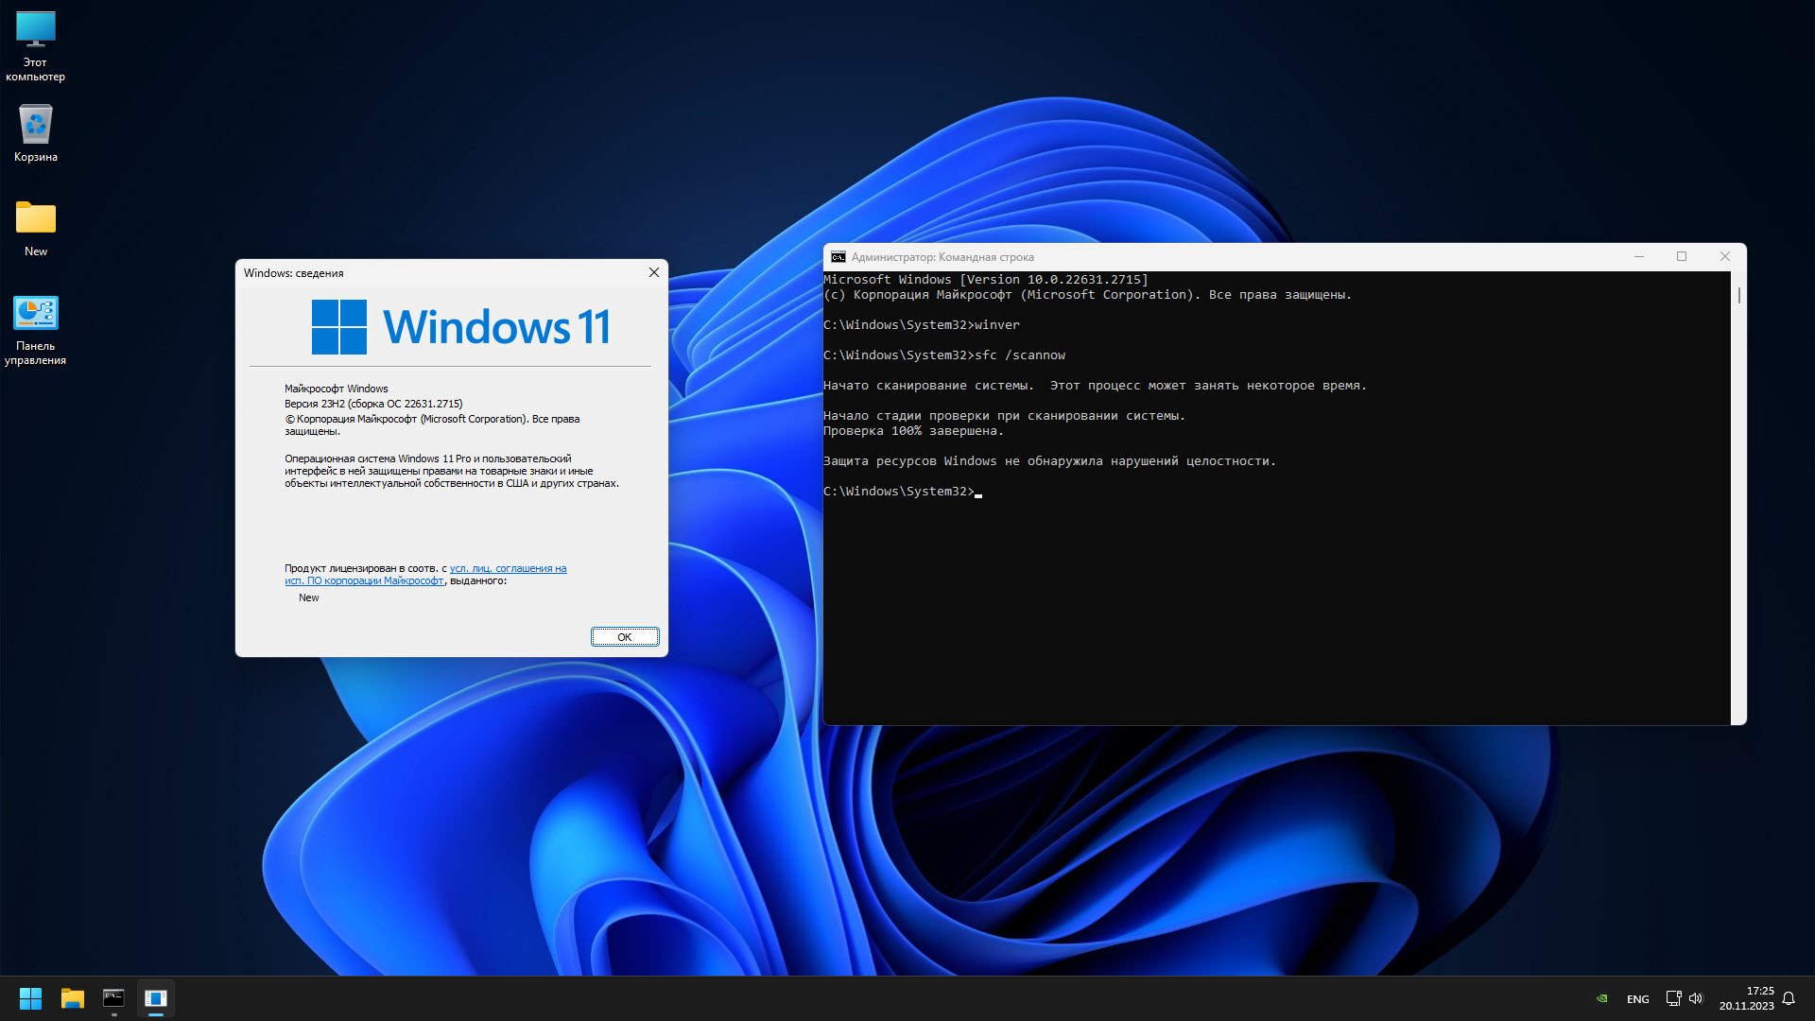Image resolution: width=1815 pixels, height=1021 pixels.
Task: Open the network status tray icon
Action: click(1672, 998)
